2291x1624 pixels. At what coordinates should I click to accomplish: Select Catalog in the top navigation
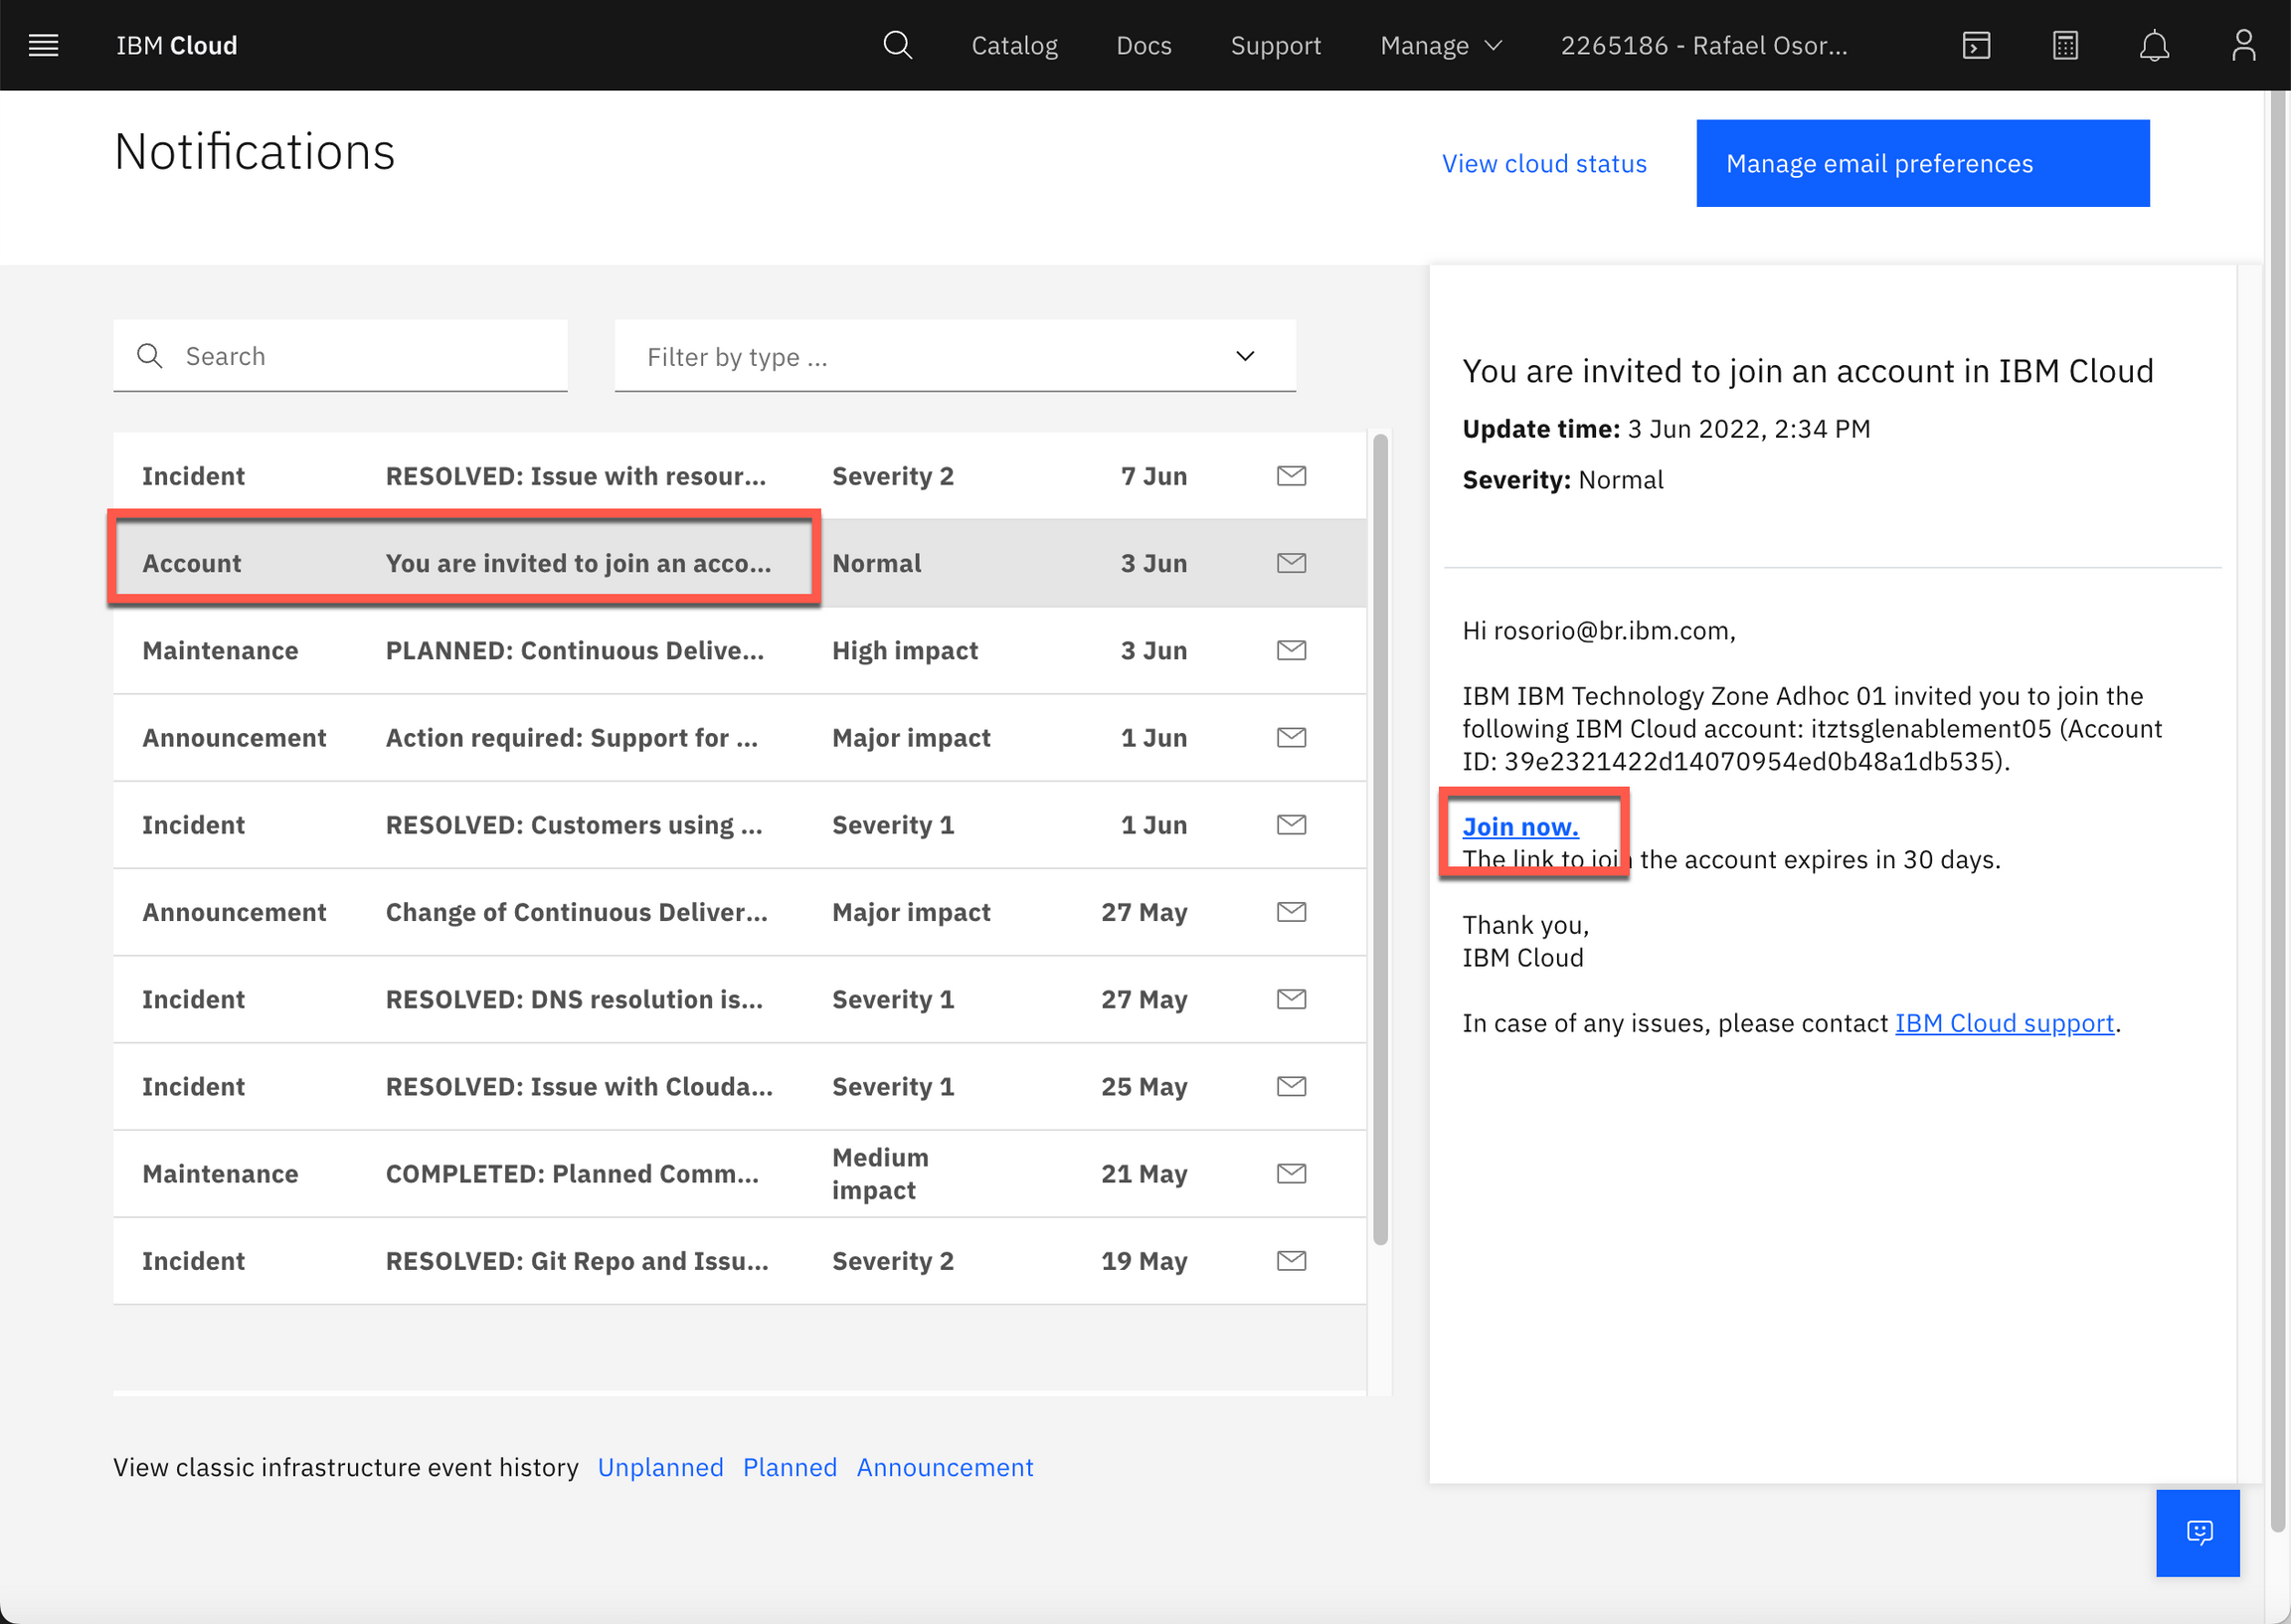click(x=1014, y=45)
